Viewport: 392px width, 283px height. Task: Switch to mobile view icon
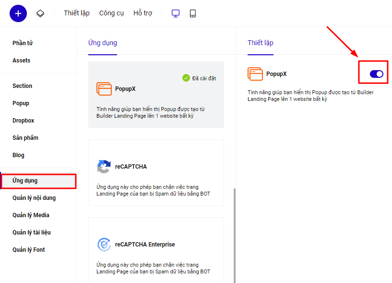point(193,13)
